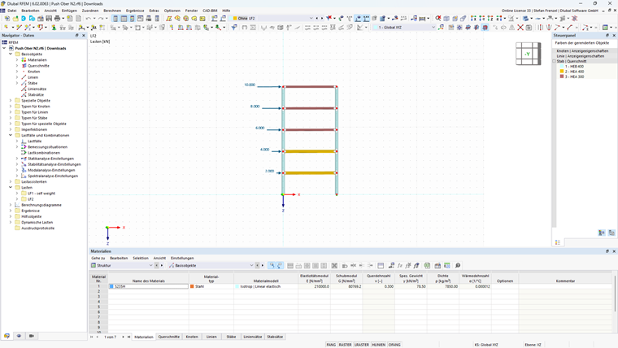Click the dimension tool icon in top toolbar
The height and width of the screenshot is (348, 618).
tap(422, 19)
